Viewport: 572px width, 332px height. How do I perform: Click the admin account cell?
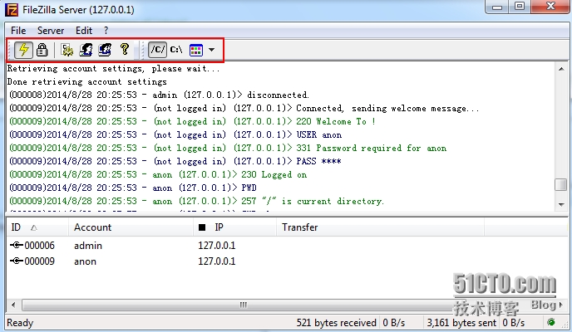pos(88,246)
